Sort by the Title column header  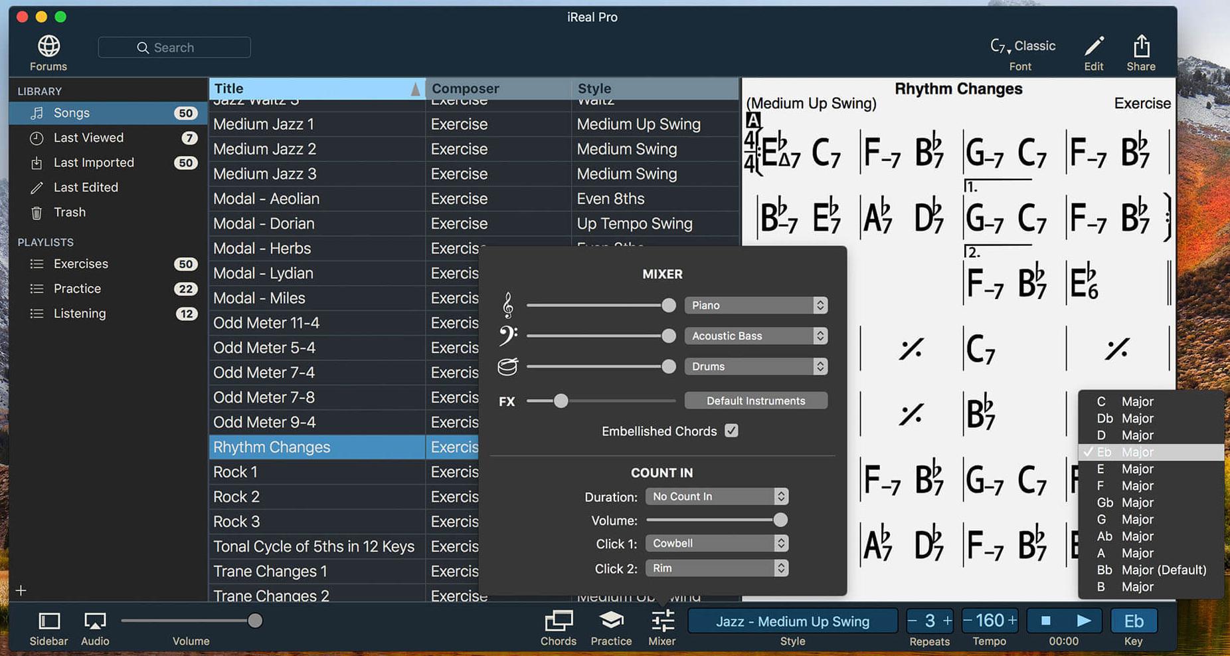[317, 88]
